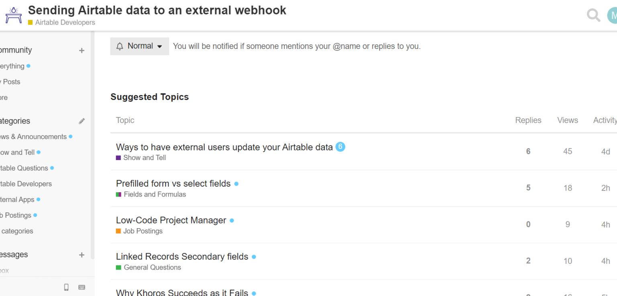617x296 pixels.
Task: Select Job Postings in sidebar
Action: click(16, 215)
